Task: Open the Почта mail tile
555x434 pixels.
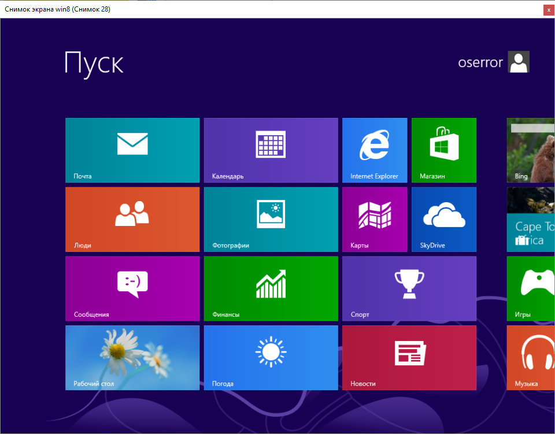Action: point(132,150)
